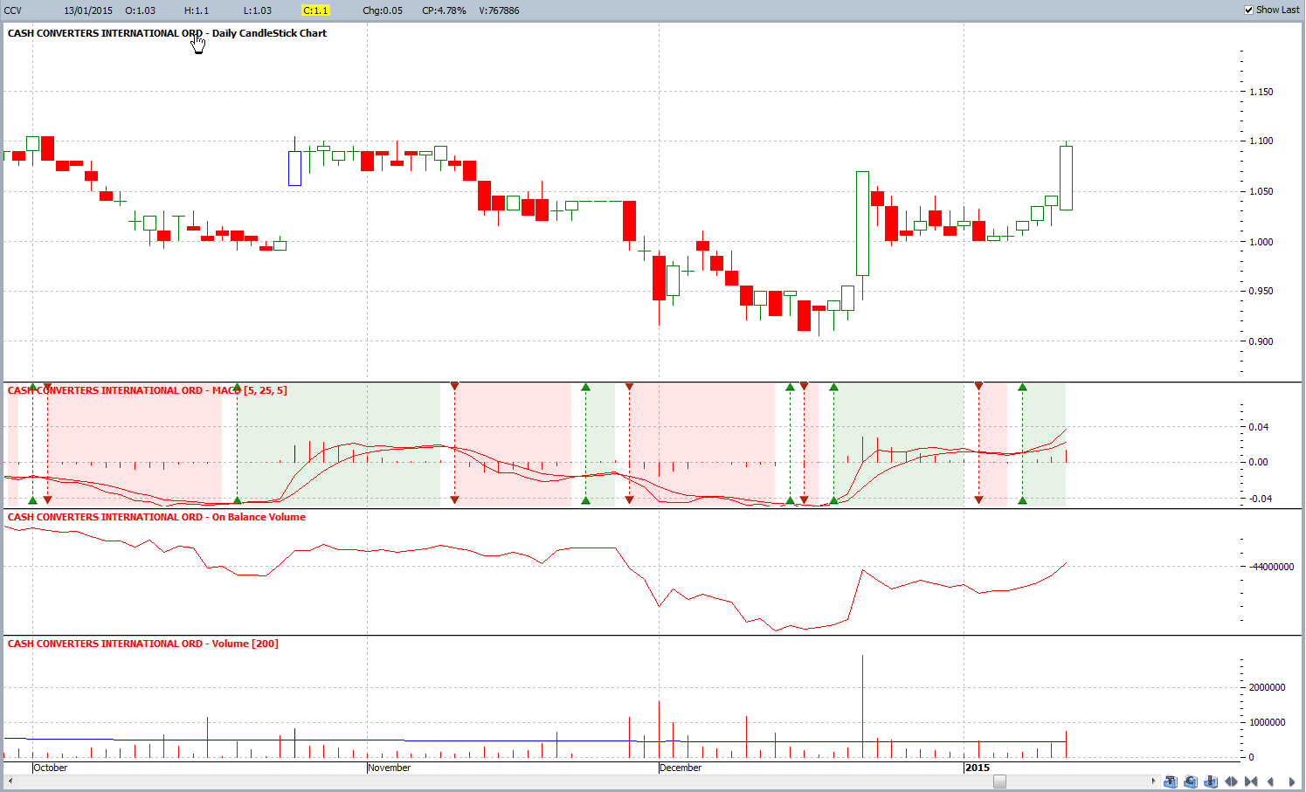Image resolution: width=1306 pixels, height=792 pixels.
Task: Click the highlighted close value C:1.1
Action: (x=315, y=10)
